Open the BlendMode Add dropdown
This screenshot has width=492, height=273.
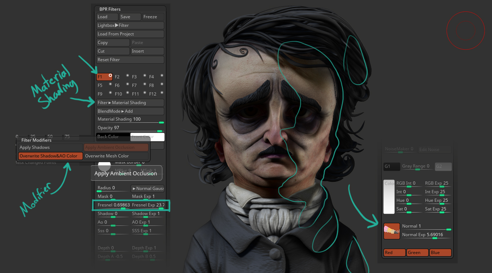pos(130,111)
